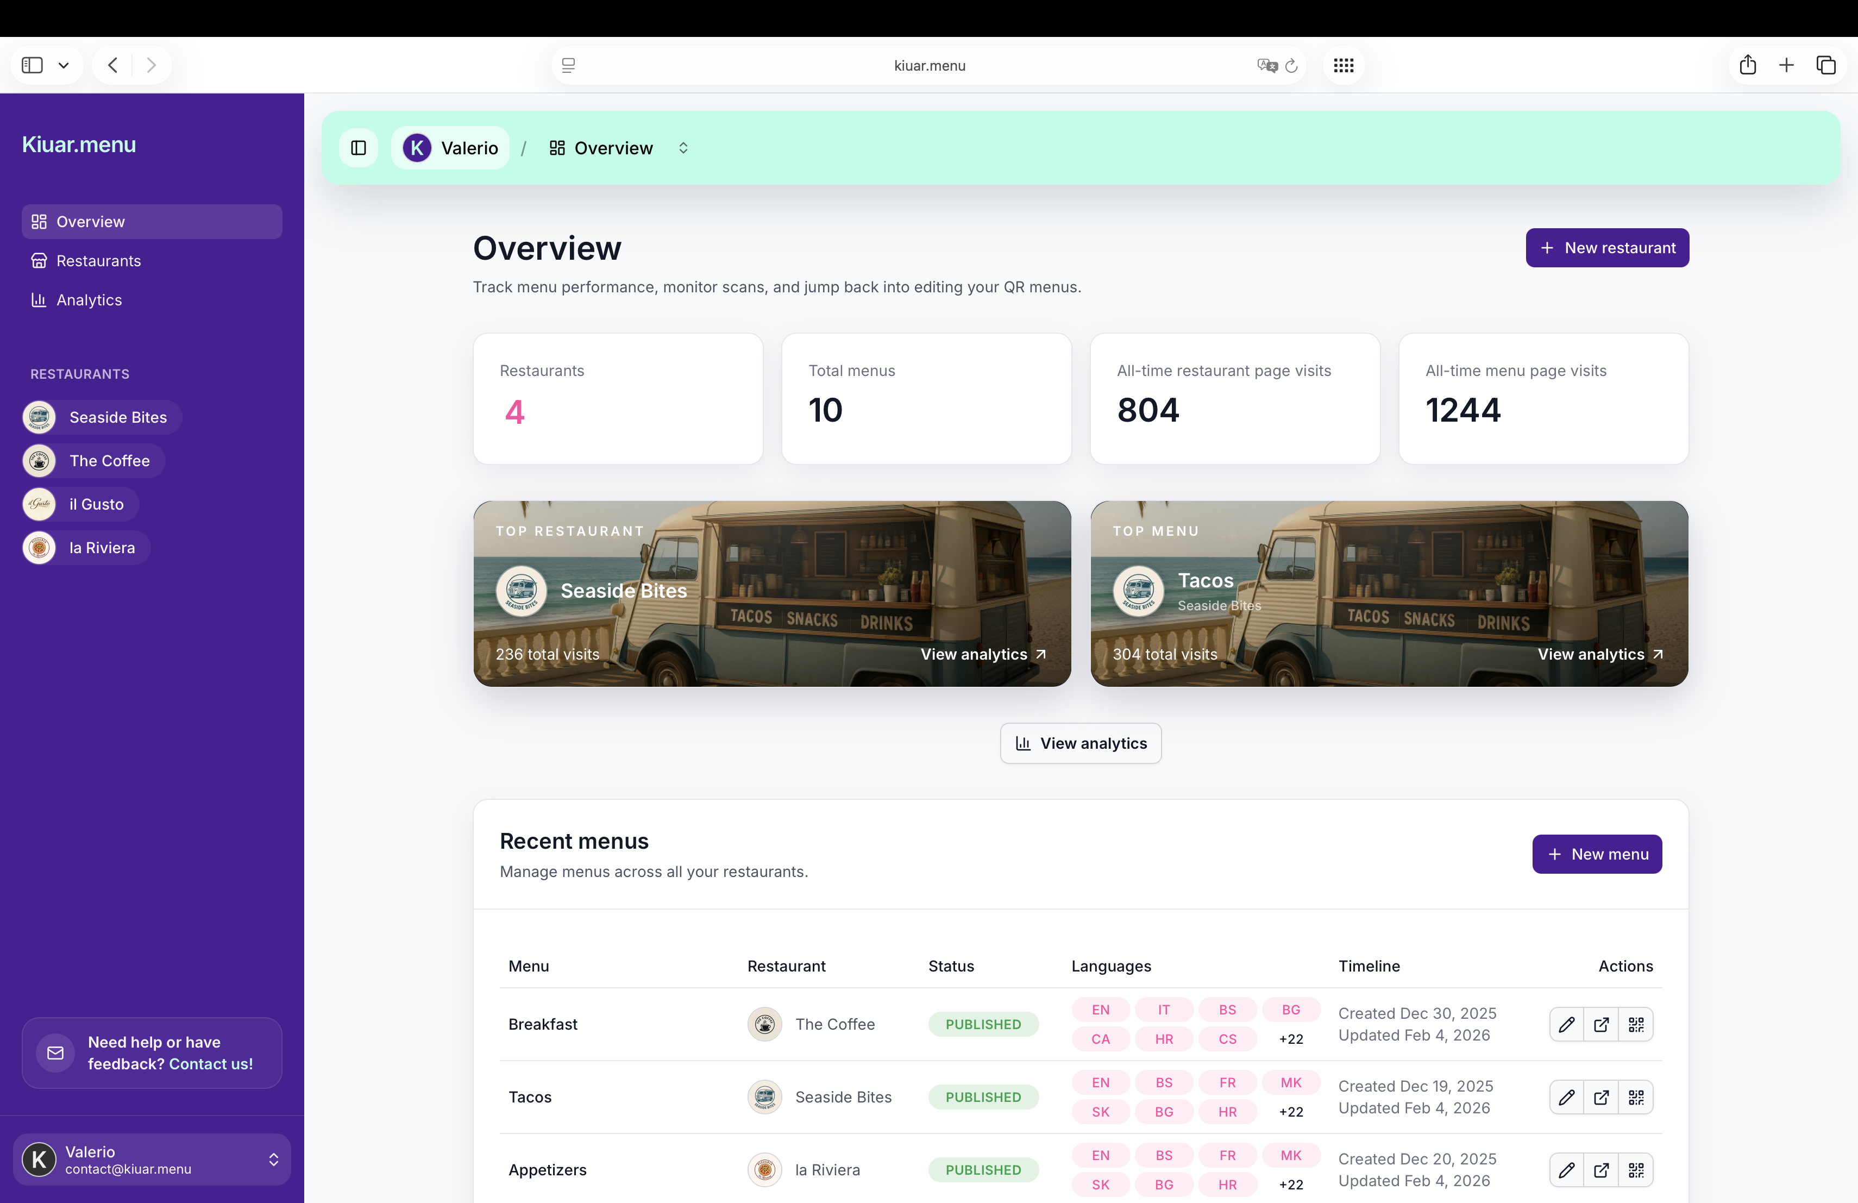Show QR code for Appetizers menu
This screenshot has width=1858, height=1203.
(x=1636, y=1169)
